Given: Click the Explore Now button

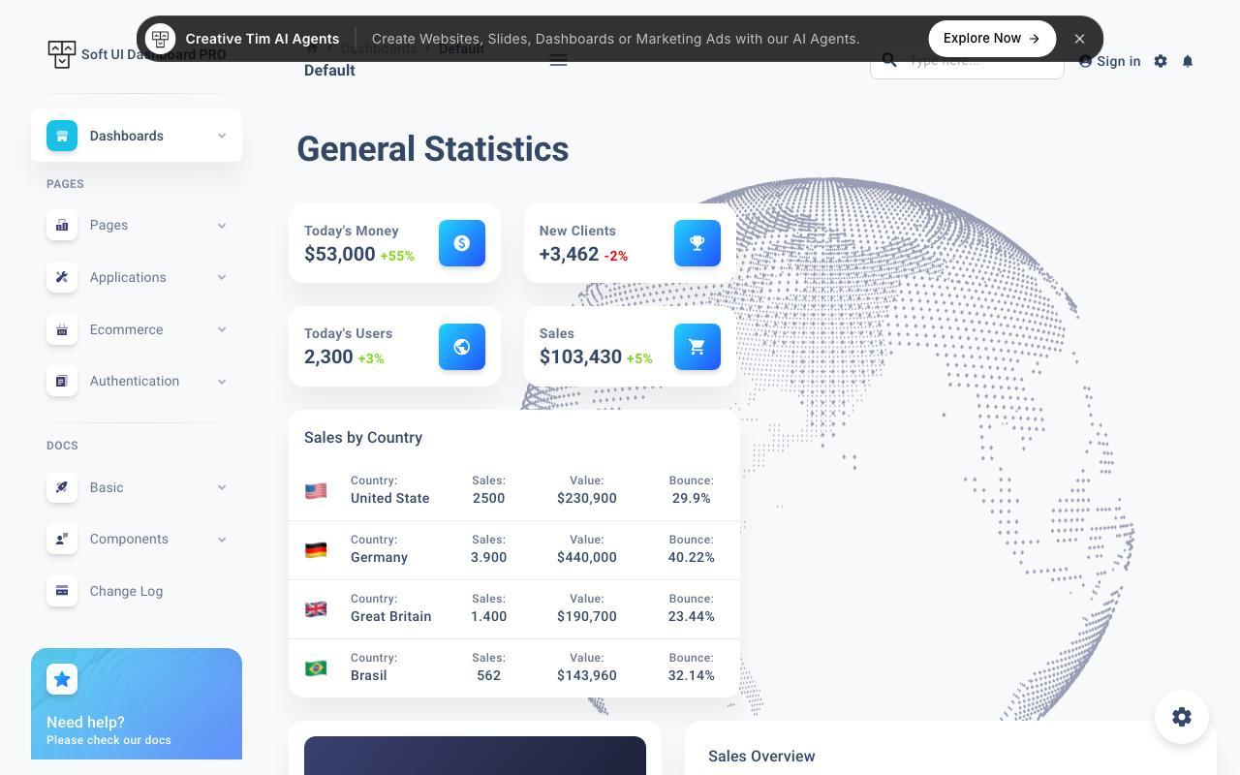Looking at the screenshot, I should click(992, 39).
